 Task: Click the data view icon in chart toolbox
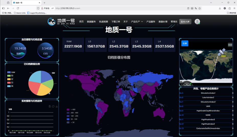point(50,106)
